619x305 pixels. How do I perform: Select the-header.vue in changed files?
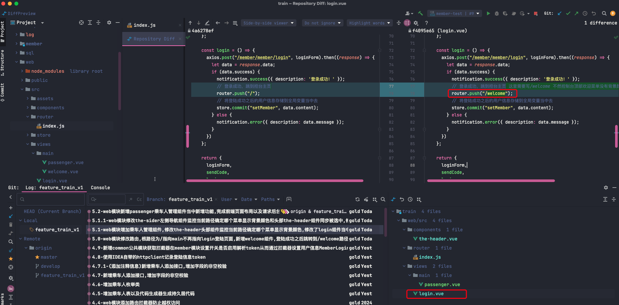point(438,239)
